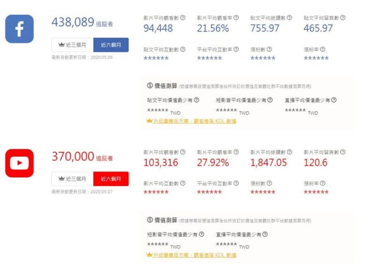This screenshot has height=264, width=372.
Task: Open help icon beside 貼文平均互動數
Action: click(183, 50)
